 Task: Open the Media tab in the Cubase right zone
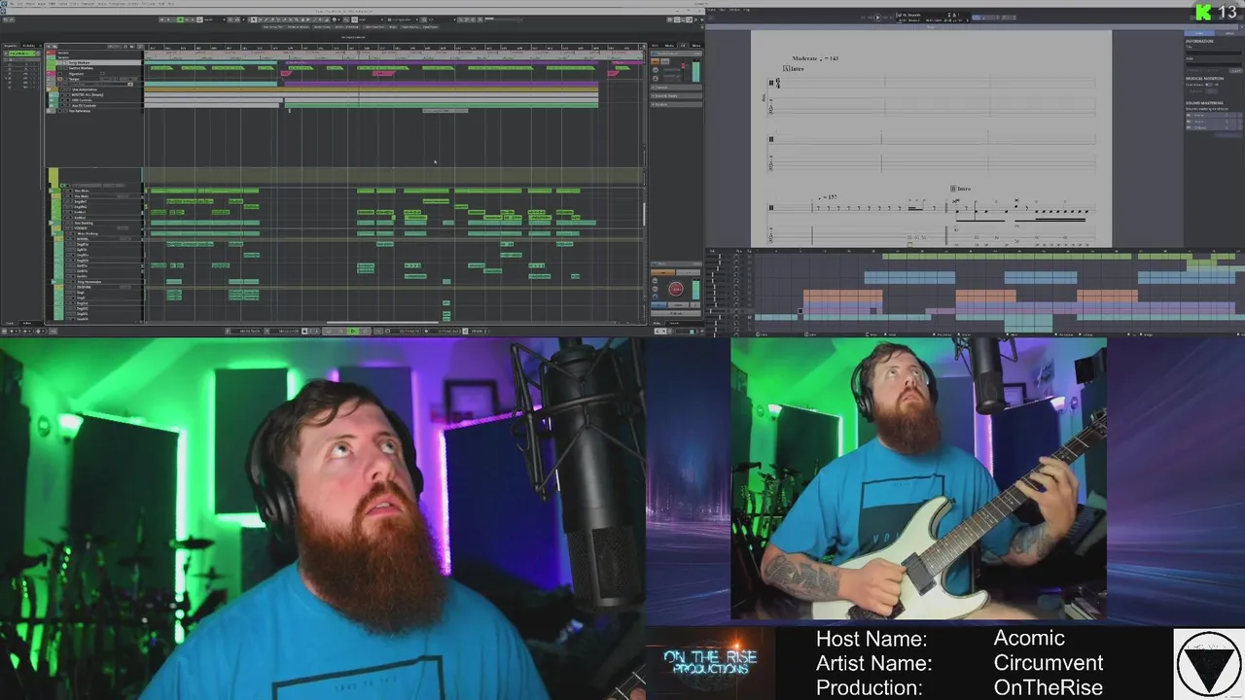point(669,46)
